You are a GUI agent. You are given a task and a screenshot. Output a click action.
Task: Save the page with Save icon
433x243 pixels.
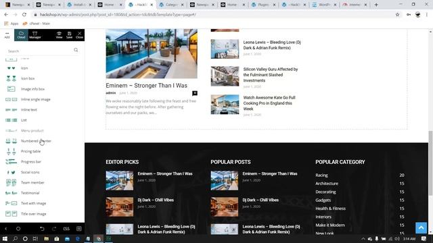click(x=69, y=35)
